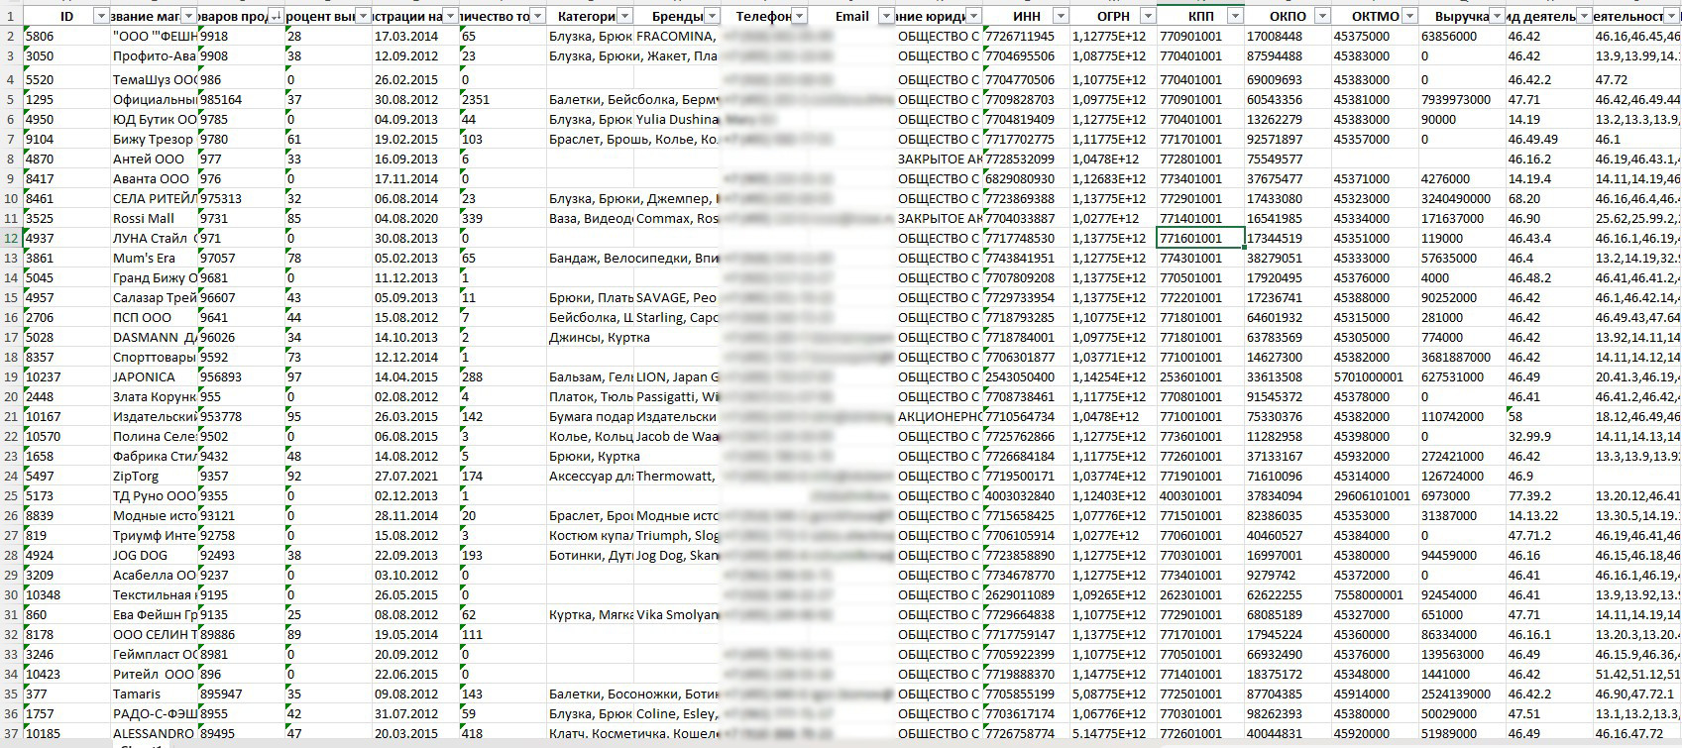
Task: Click the activity code cell 32.99.9
Action: tap(1549, 436)
